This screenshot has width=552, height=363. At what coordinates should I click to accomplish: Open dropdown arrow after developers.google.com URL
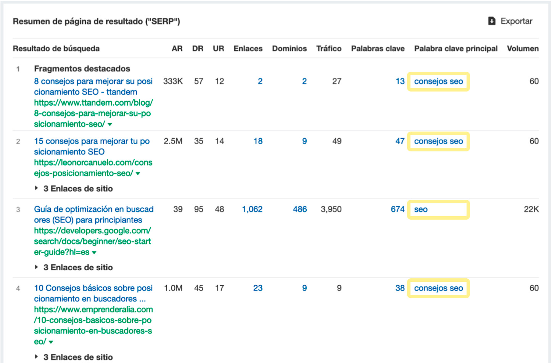click(94, 252)
